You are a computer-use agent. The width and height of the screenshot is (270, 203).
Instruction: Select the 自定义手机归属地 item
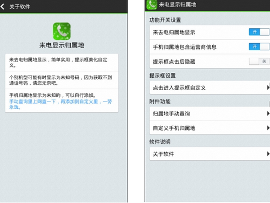pos(210,128)
